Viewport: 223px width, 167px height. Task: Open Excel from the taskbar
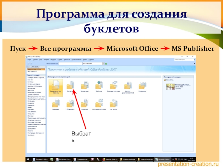[52, 159]
